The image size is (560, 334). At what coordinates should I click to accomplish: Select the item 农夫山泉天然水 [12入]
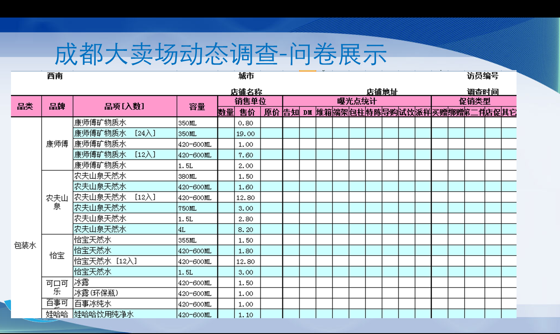tap(125, 197)
